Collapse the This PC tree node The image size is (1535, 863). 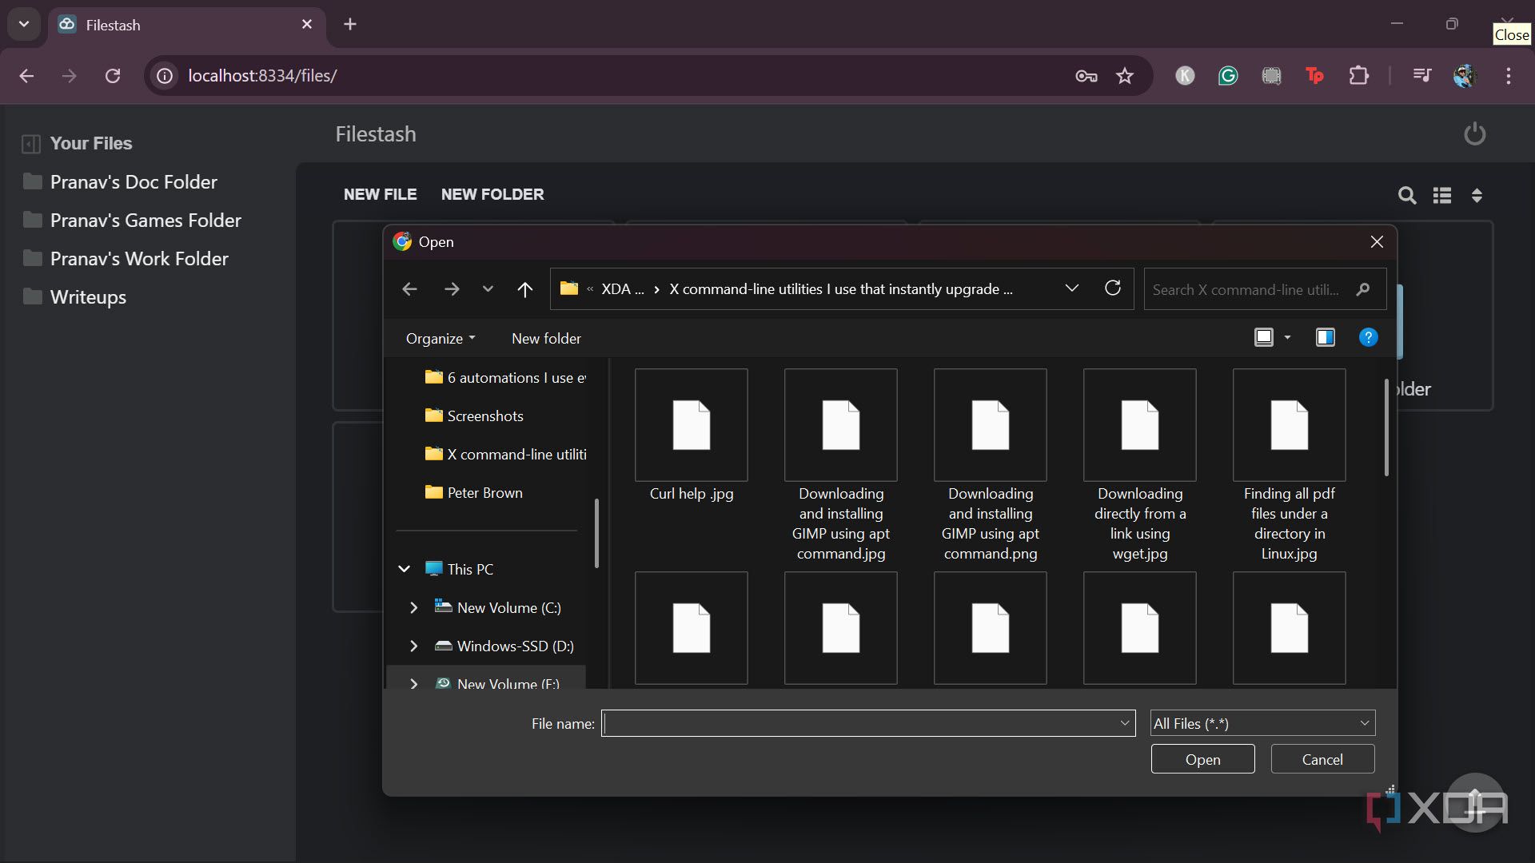point(405,569)
